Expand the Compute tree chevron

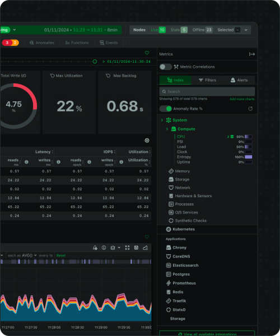click(x=167, y=129)
